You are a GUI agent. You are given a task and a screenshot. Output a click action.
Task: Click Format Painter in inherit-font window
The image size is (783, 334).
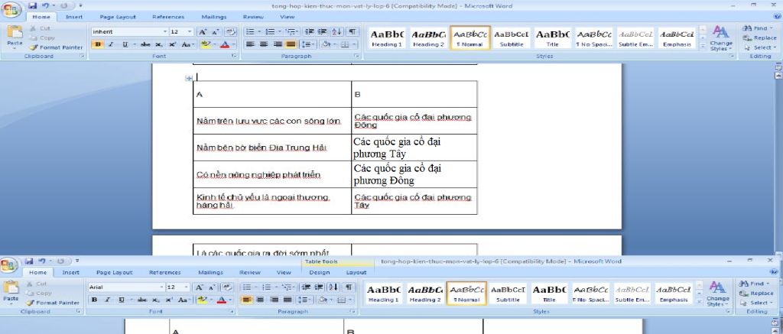tap(57, 47)
